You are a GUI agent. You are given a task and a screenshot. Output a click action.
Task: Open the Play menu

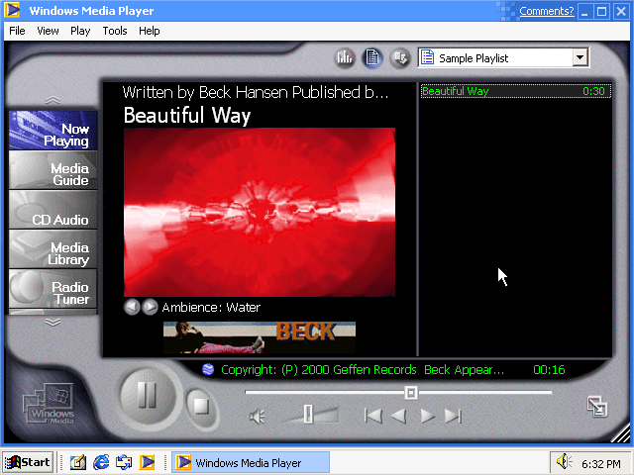pos(80,31)
